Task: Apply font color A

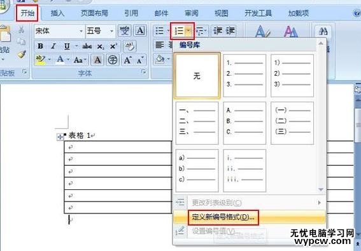Action: point(60,60)
